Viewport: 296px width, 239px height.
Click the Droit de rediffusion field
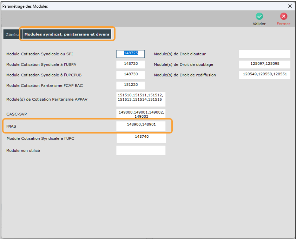click(264, 75)
